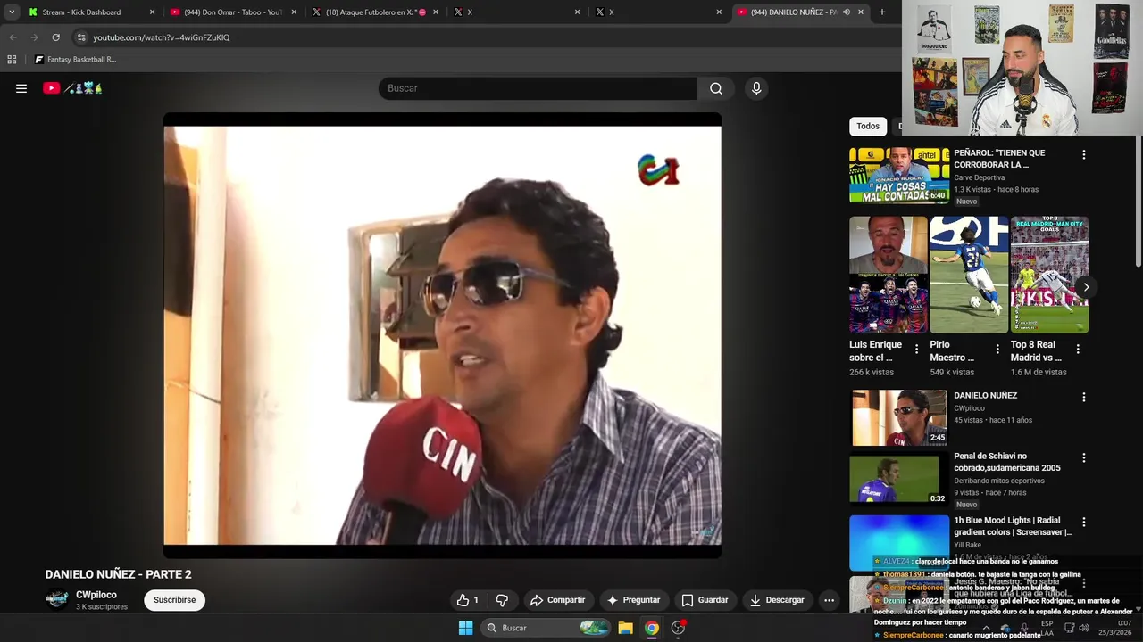Open options for Penal de Schiavi video
This screenshot has width=1143, height=642.
click(x=1084, y=457)
